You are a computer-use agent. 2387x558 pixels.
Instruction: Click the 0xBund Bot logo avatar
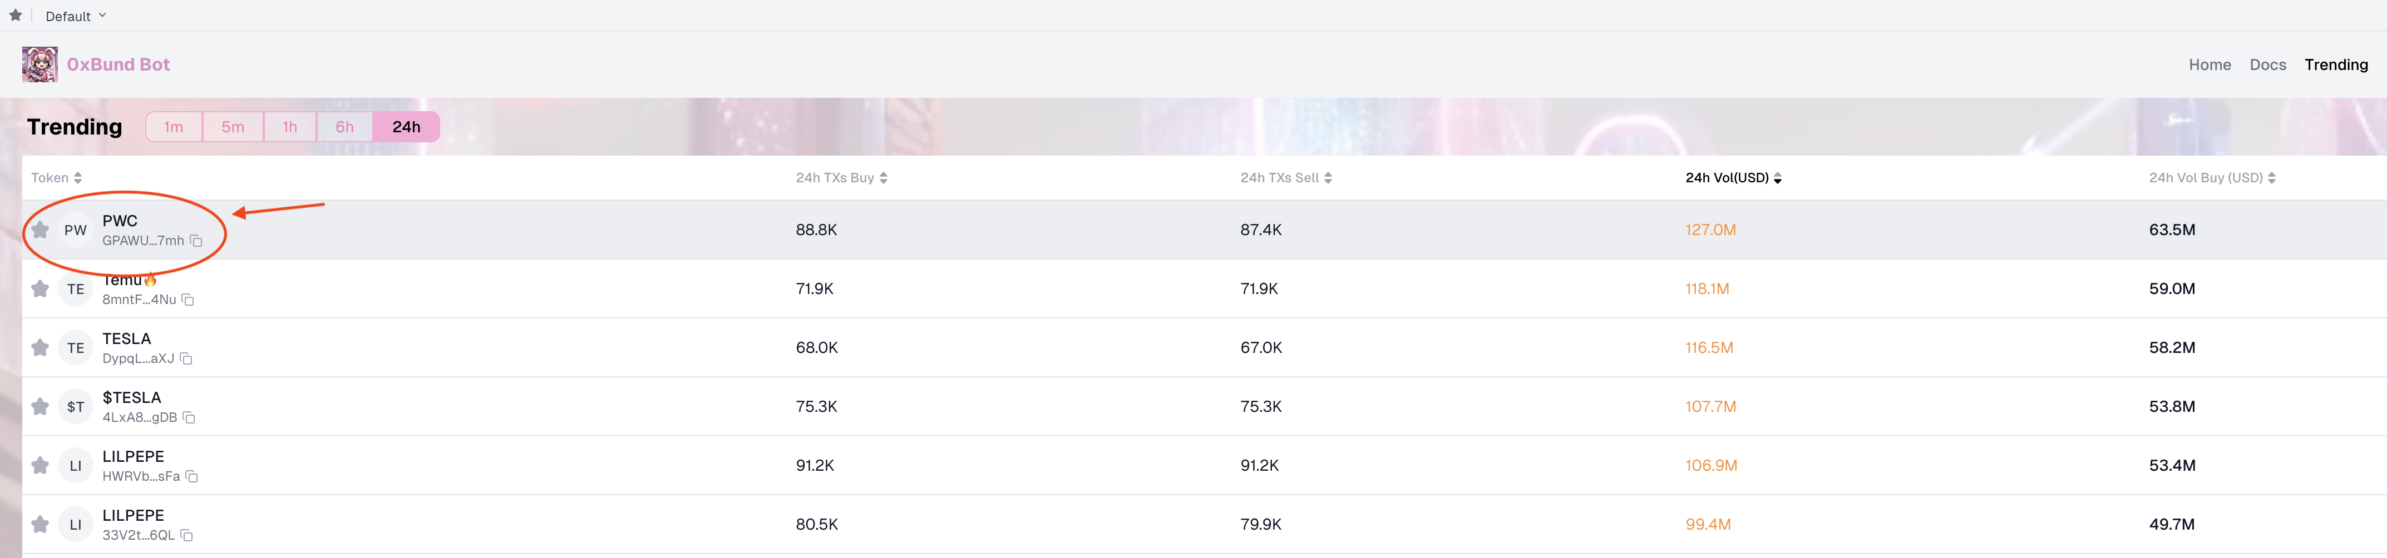(x=40, y=65)
